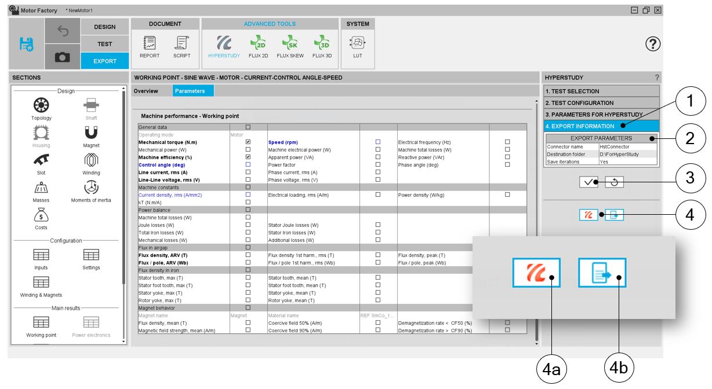The height and width of the screenshot is (389, 712).
Task: Edit the Destination folder field
Action: (x=628, y=155)
